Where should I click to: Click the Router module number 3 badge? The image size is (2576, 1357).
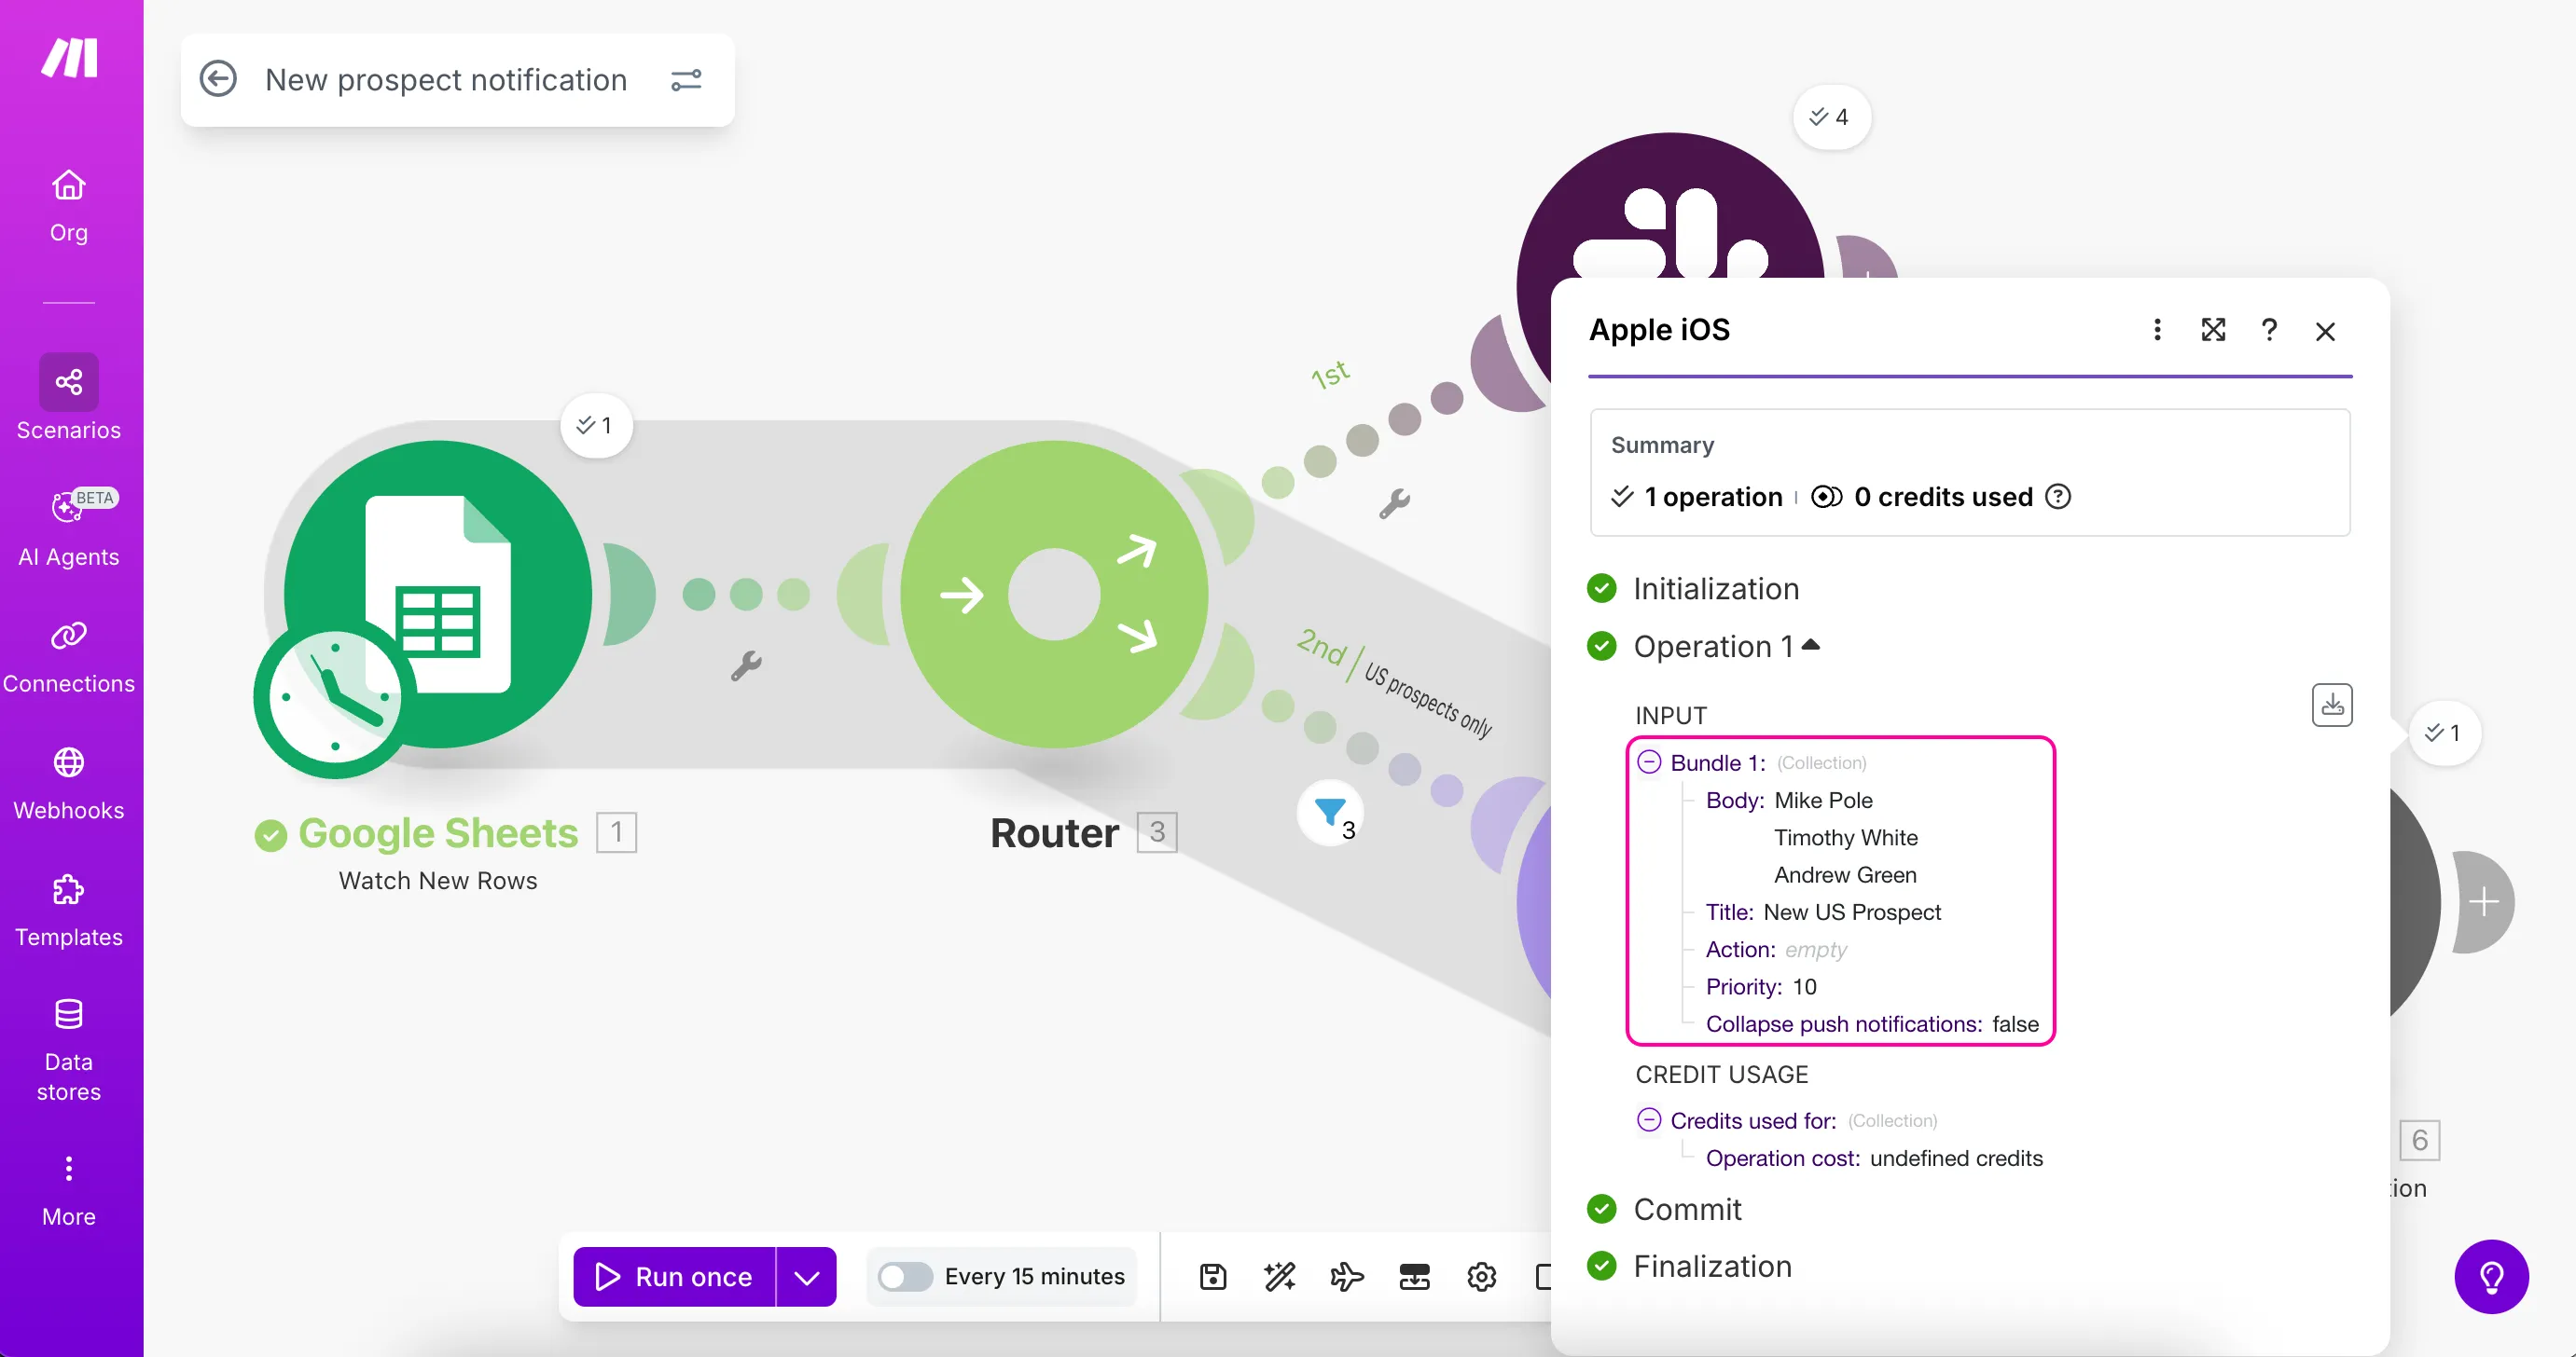(1157, 831)
